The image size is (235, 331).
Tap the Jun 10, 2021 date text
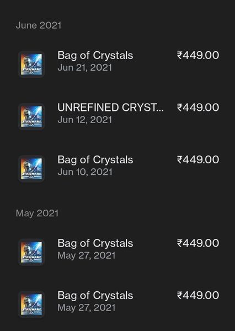[x=85, y=172]
